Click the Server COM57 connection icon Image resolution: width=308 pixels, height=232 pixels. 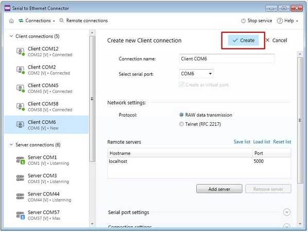coord(21,216)
